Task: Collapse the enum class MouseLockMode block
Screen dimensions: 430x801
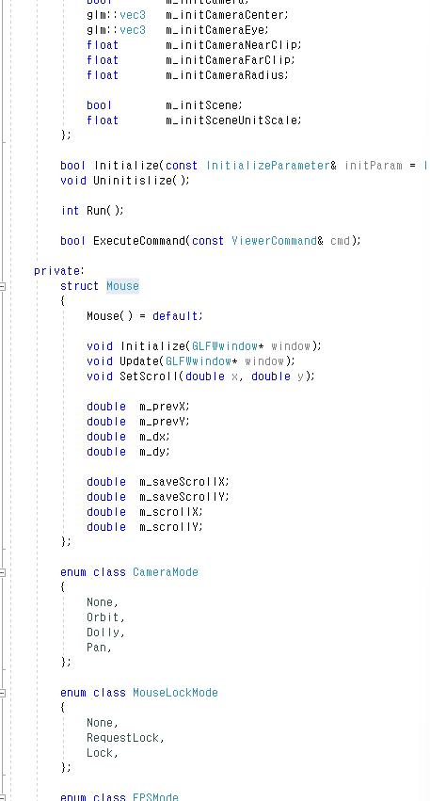Action: click(x=3, y=693)
